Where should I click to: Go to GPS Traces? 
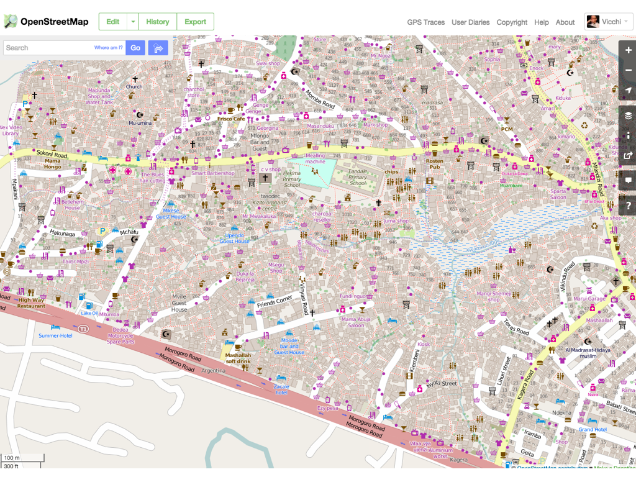tap(426, 22)
